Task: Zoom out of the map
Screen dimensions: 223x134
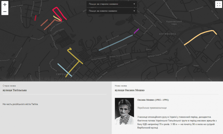Action: [5, 12]
